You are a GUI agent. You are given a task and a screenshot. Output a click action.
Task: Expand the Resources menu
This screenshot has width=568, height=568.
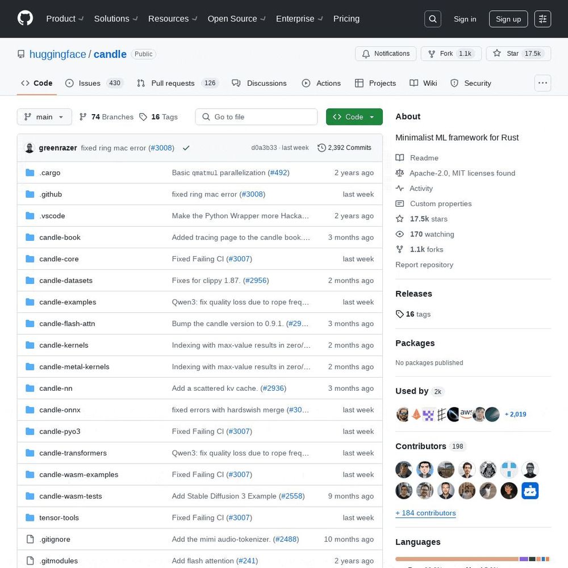click(x=173, y=19)
